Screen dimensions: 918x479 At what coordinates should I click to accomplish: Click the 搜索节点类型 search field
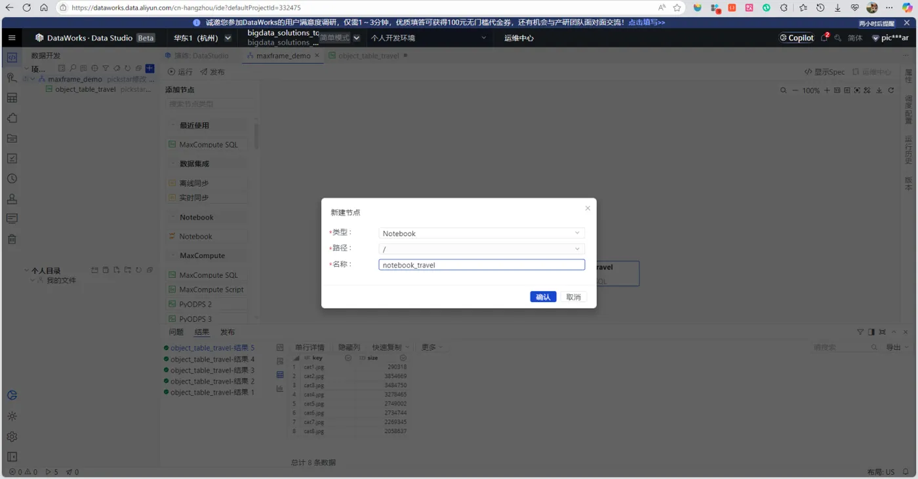click(209, 104)
